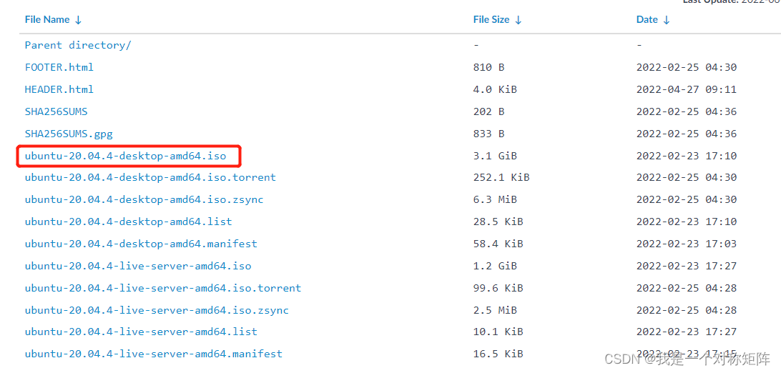Open ubuntu-20.04.4-desktop-amd64.manifest

click(141, 244)
